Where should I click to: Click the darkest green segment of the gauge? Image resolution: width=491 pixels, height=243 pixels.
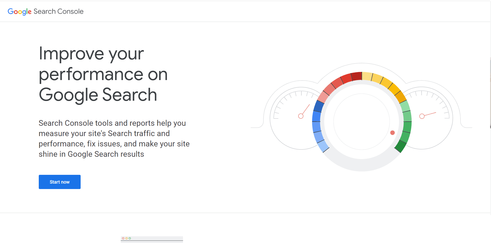(x=401, y=146)
